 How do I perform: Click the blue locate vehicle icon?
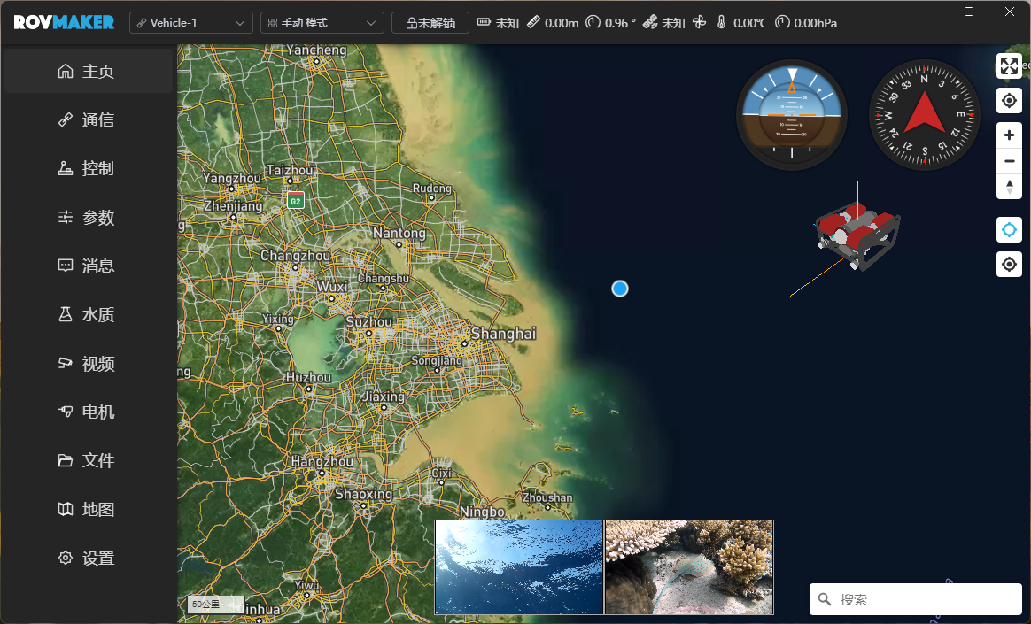(1009, 230)
